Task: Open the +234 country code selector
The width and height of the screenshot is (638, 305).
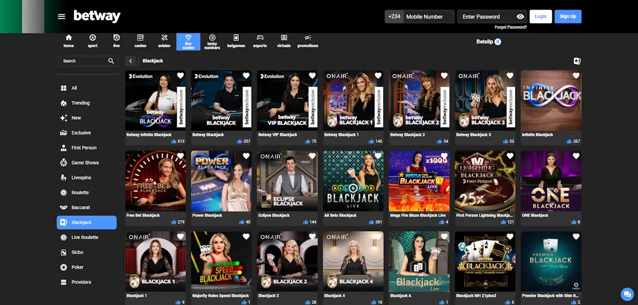Action: [x=394, y=16]
